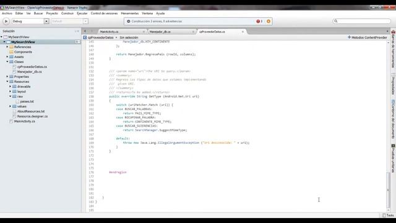Collapse the MySearchView solution node
Image resolution: width=396 pixels, height=223 pixels.
[2, 37]
